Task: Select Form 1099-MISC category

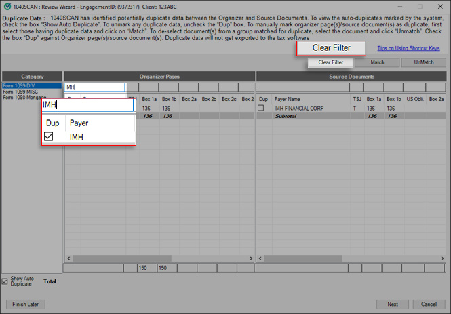Action: pyautogui.click(x=20, y=92)
